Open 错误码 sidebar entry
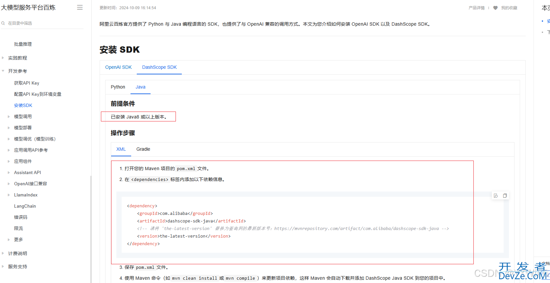The width and height of the screenshot is (550, 283). [x=21, y=217]
